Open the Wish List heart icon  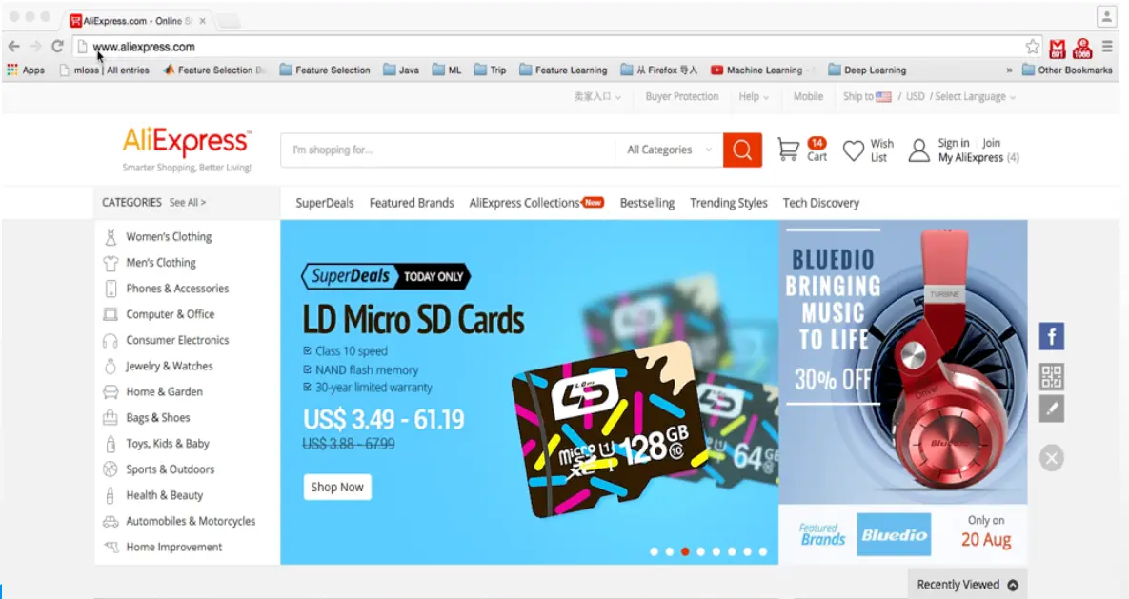pos(854,150)
